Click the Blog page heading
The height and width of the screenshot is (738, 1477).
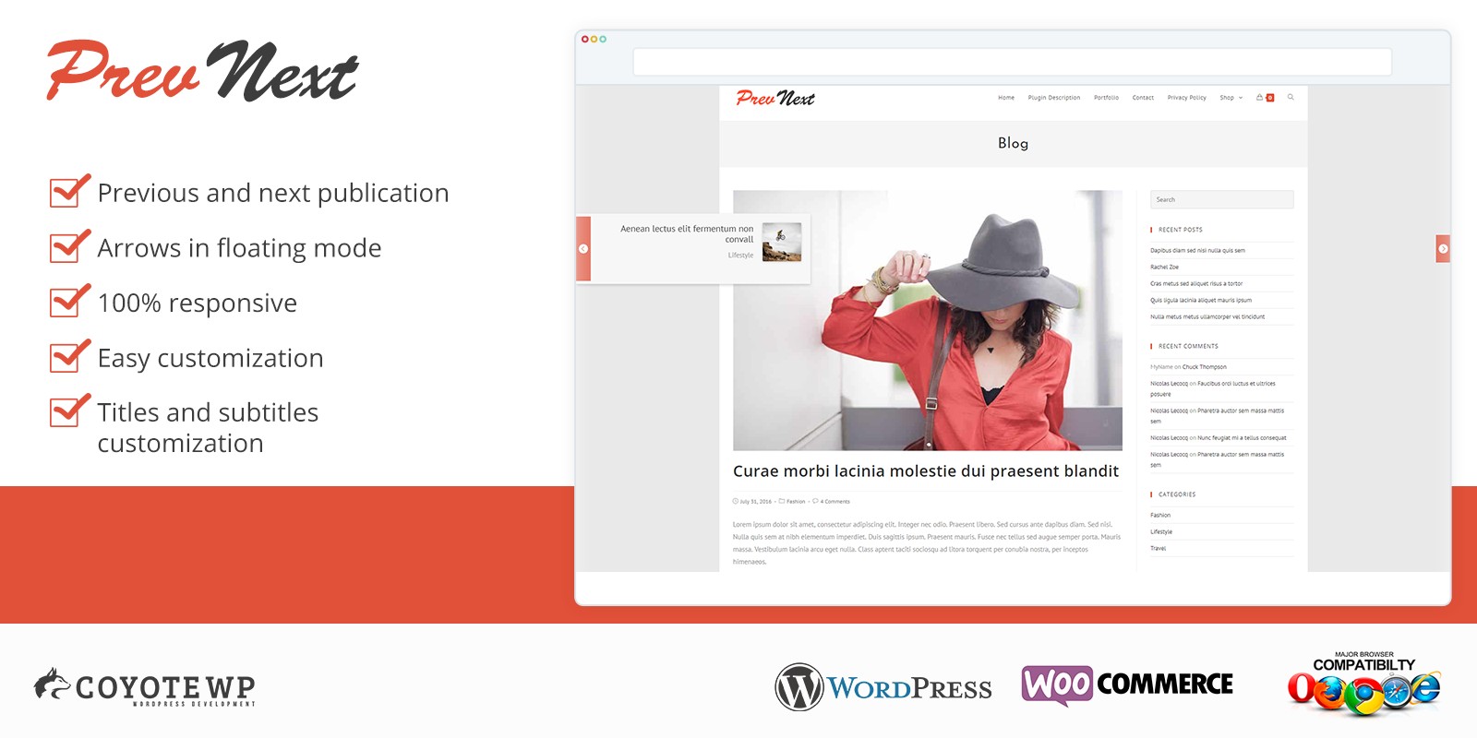click(x=1013, y=143)
